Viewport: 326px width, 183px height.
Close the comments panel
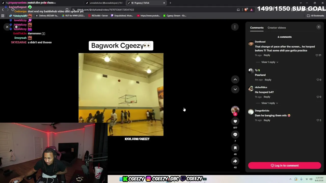(319, 27)
